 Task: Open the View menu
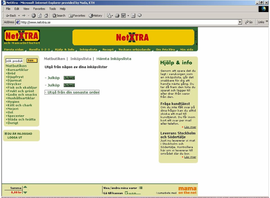[x=26, y=9]
